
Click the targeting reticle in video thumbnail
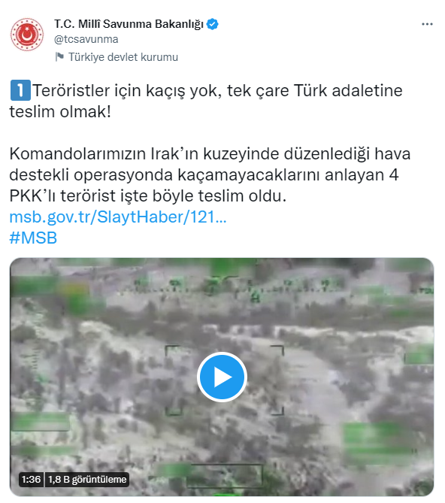pos(224,380)
